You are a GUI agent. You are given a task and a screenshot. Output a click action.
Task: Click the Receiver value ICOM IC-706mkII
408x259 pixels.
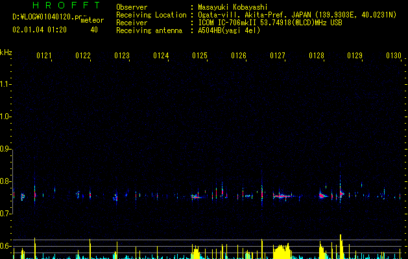click(228, 23)
